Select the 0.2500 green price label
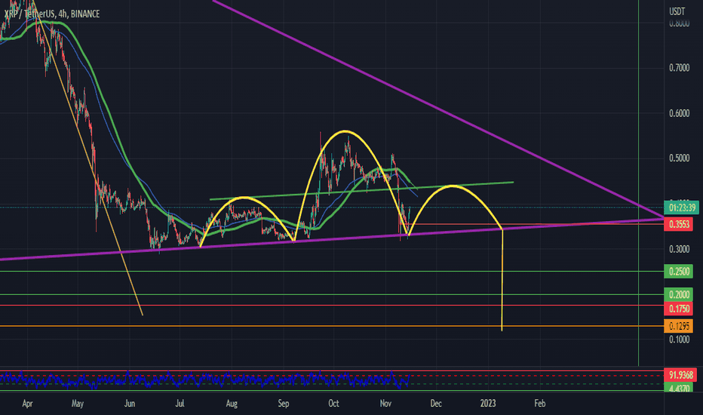The width and height of the screenshot is (703, 415). point(679,272)
